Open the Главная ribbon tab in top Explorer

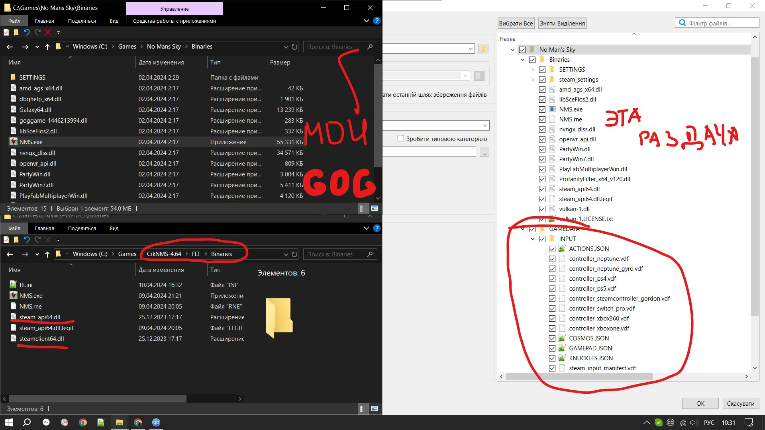click(x=44, y=21)
